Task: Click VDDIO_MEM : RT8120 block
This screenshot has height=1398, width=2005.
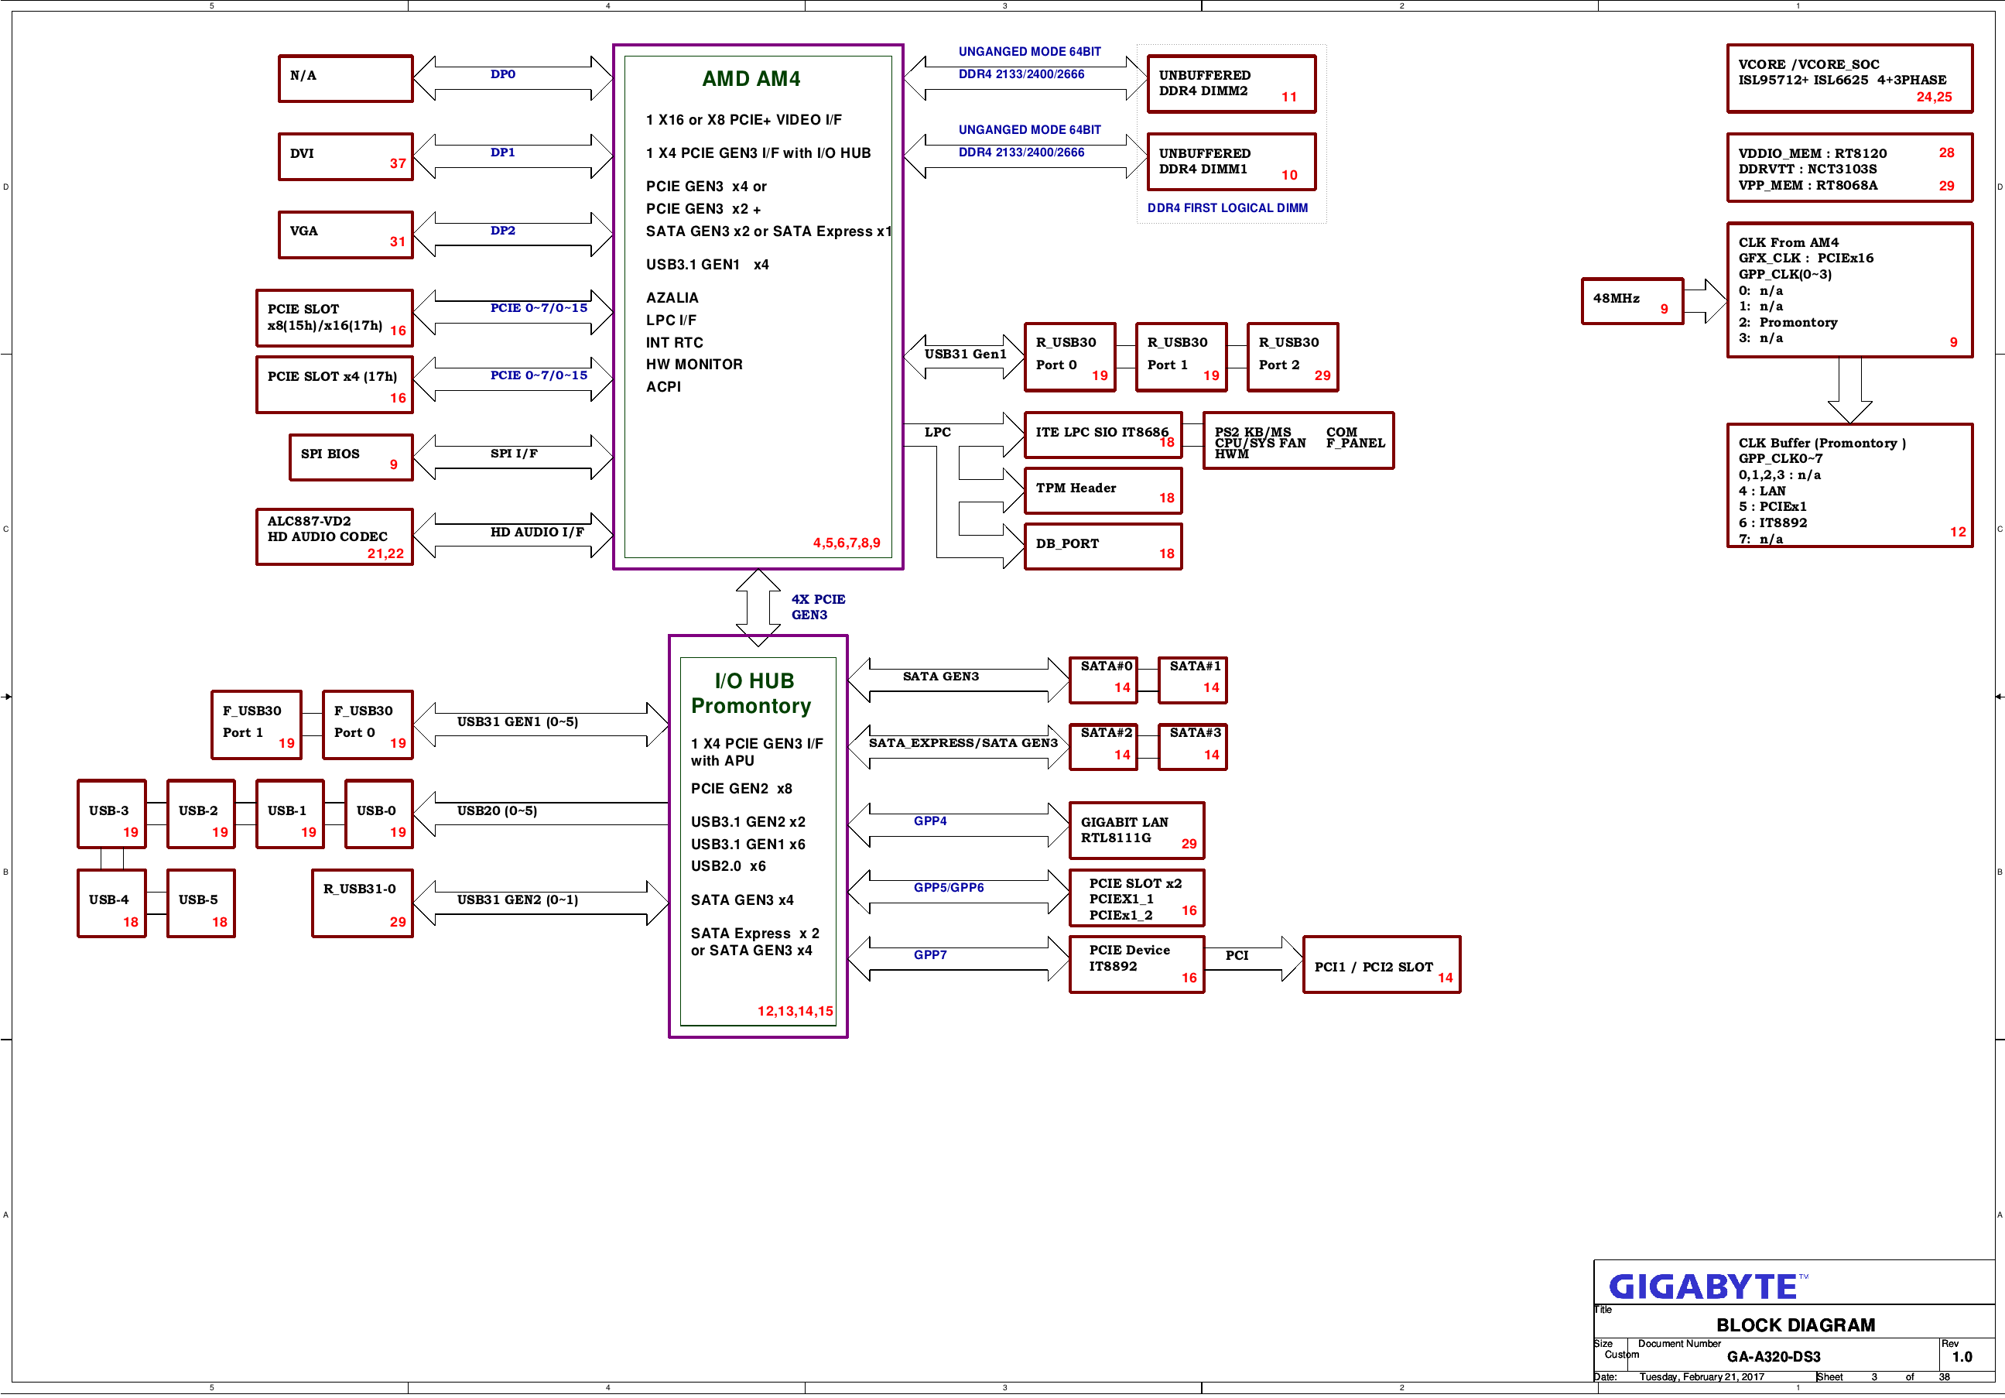Action: coord(1849,167)
